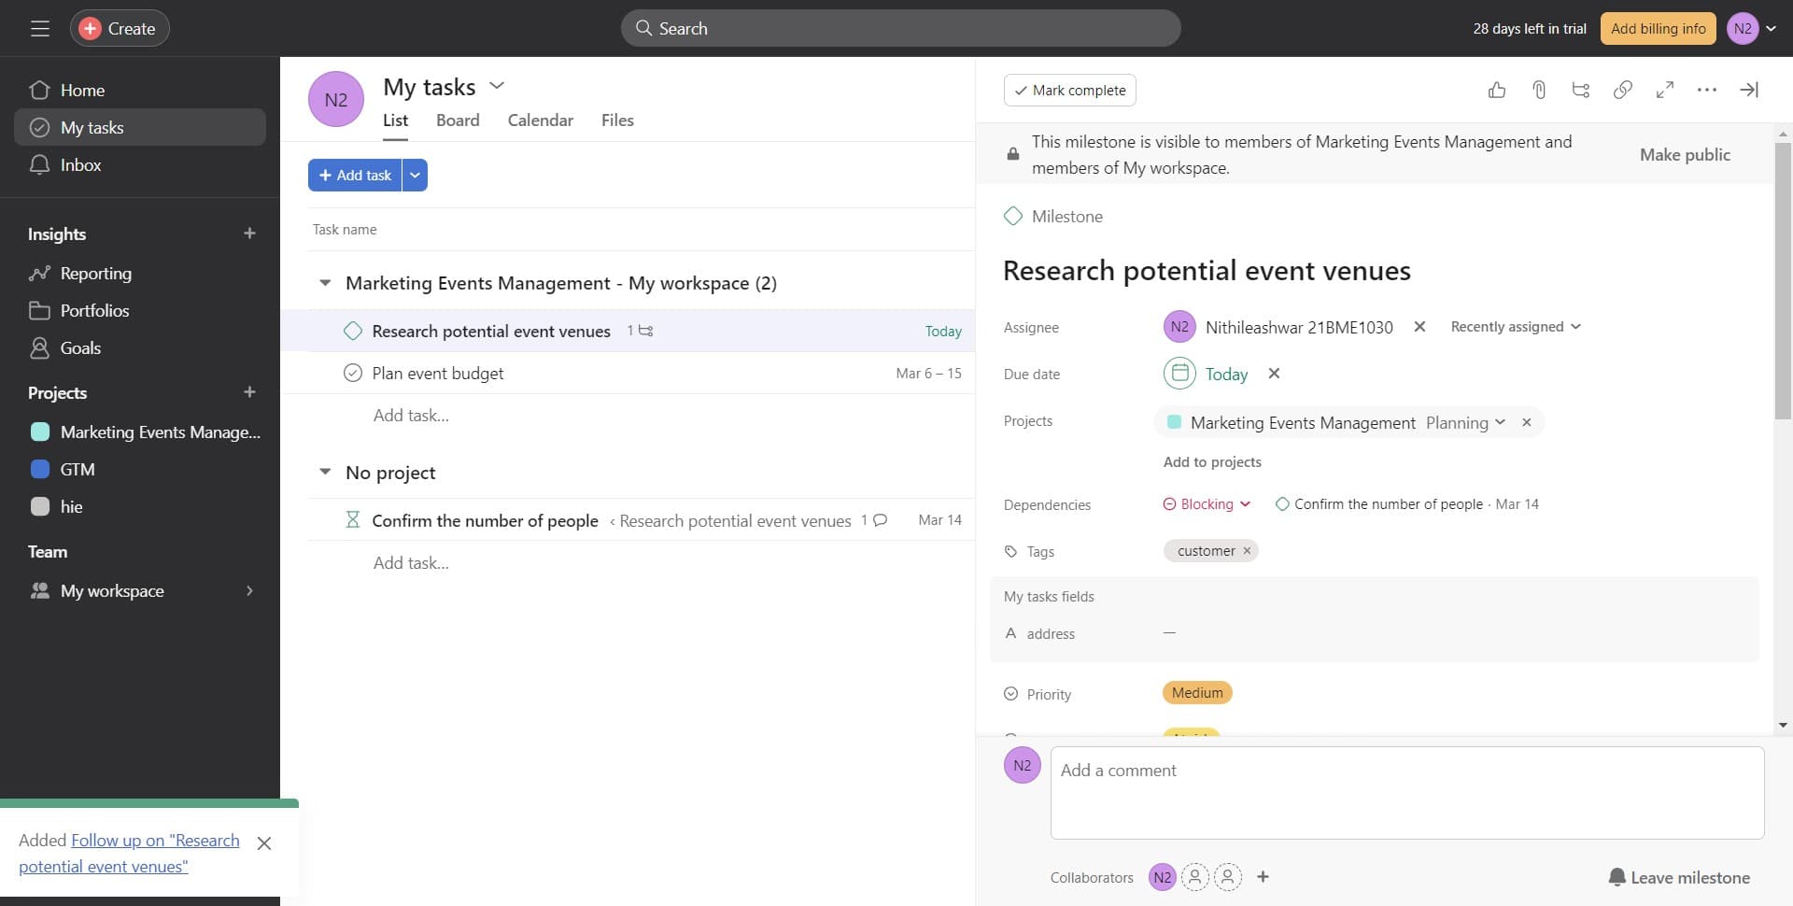Click the Make public link

1684,154
